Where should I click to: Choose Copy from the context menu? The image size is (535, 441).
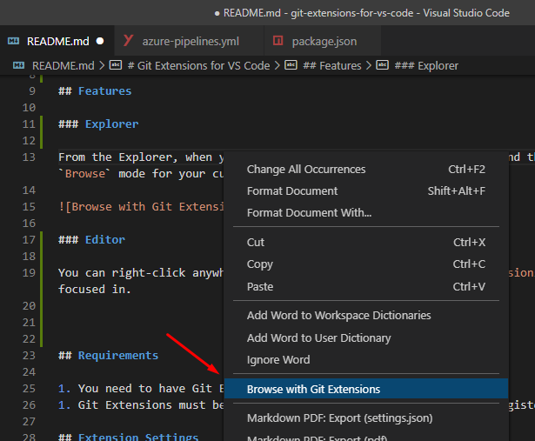coord(366,264)
